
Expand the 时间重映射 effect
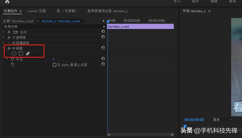pyautogui.click(x=4, y=43)
